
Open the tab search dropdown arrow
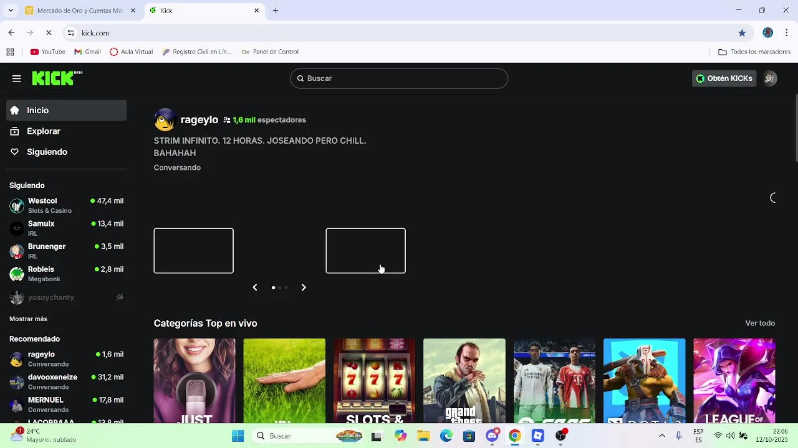(10, 11)
